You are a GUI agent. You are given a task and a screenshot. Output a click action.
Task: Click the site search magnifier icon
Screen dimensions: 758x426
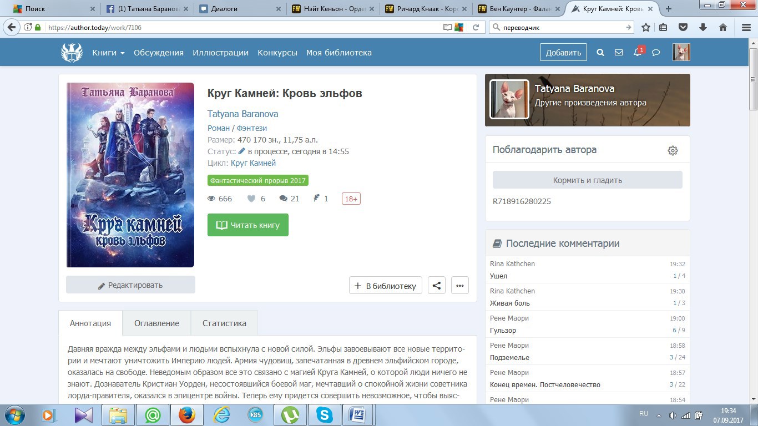click(x=600, y=53)
